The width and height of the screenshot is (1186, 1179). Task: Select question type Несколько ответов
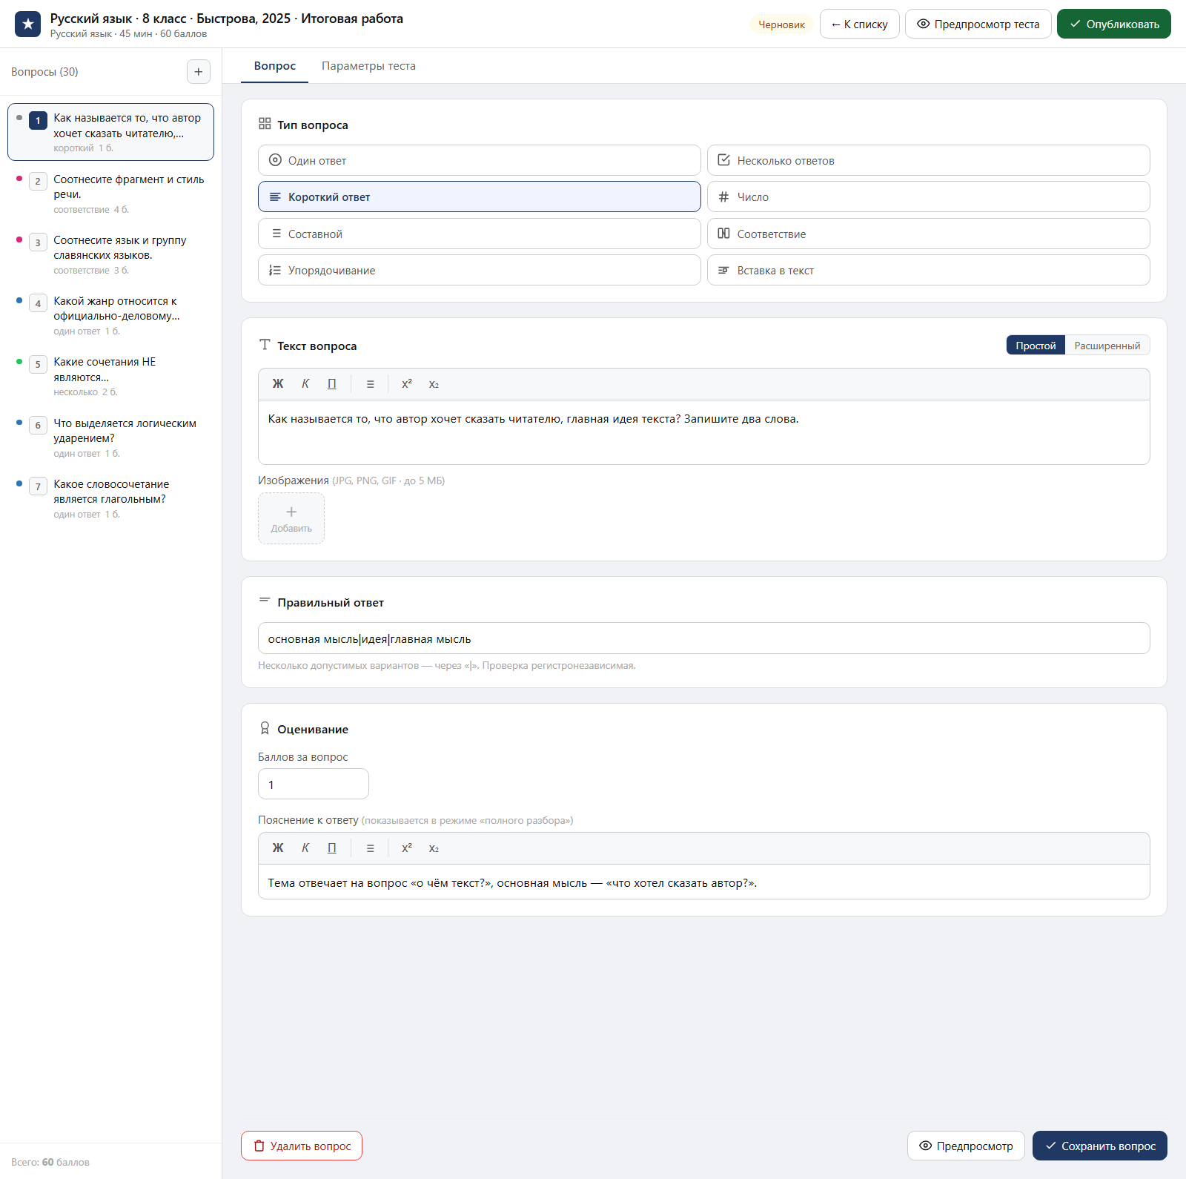(929, 160)
